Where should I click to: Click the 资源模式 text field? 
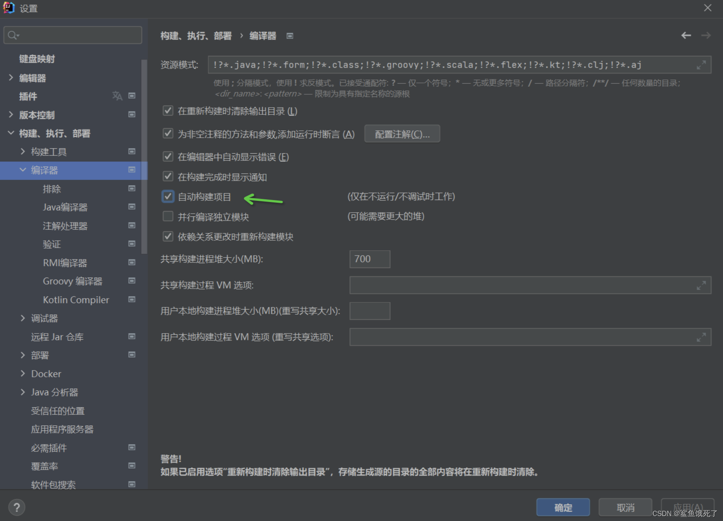point(459,65)
